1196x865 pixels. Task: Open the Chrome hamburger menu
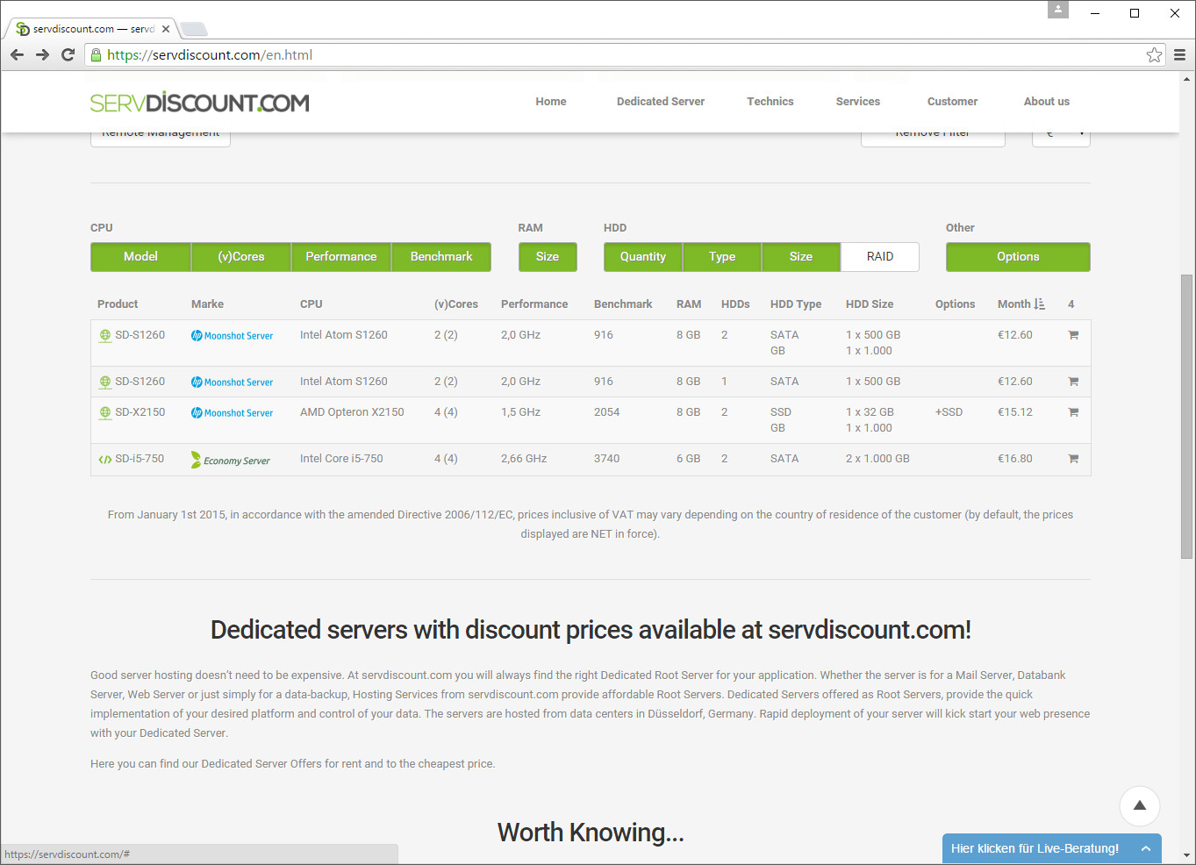point(1179,55)
